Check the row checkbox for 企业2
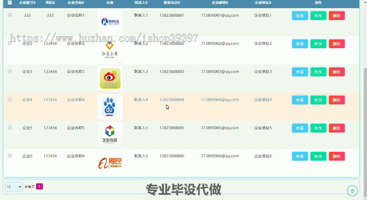The width and height of the screenshot is (367, 200). click(10, 43)
